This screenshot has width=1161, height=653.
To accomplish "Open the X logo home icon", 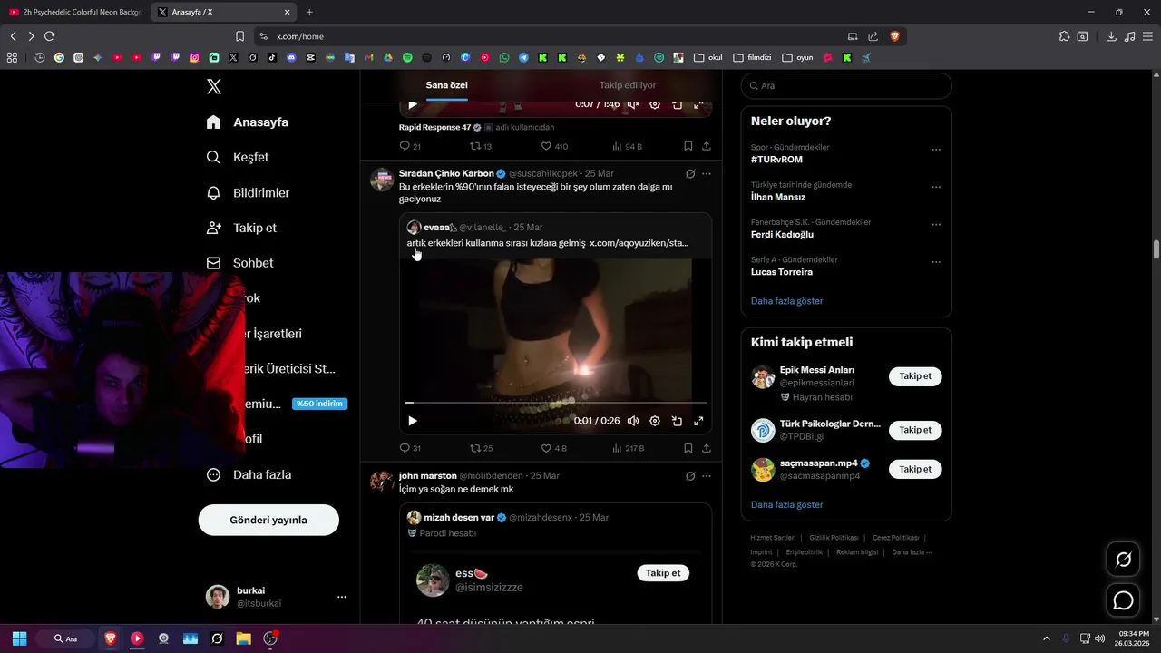I will [214, 86].
